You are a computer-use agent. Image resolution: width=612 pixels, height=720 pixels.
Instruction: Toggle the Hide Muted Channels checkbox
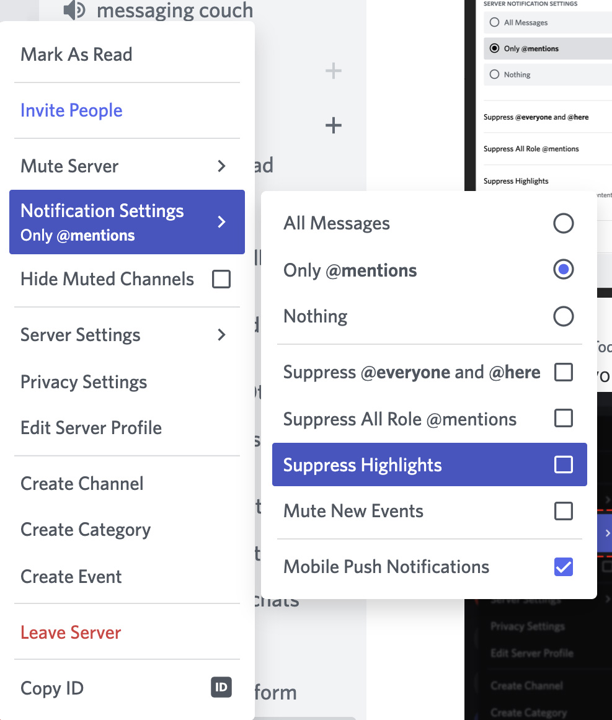click(x=221, y=278)
